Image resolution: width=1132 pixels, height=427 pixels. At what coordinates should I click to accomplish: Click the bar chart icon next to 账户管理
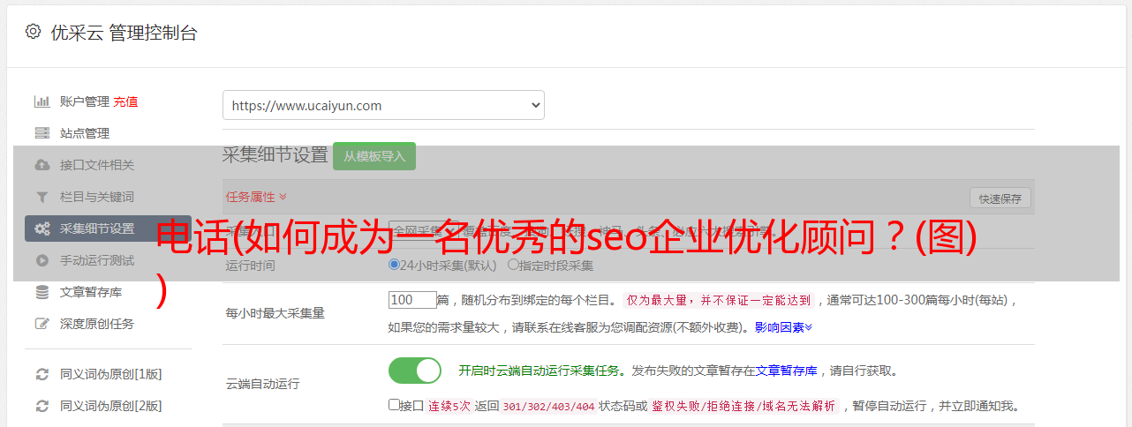(x=42, y=101)
